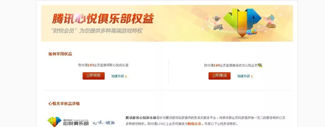This screenshot has height=127, width=325.
Task: Open the 加速升级 link under LV4 section
Action: 243,76
